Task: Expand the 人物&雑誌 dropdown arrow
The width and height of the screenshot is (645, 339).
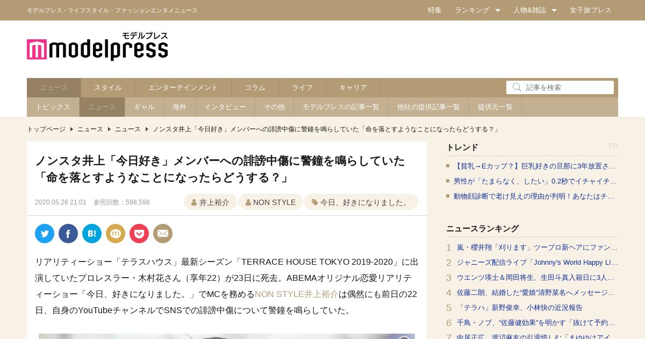Action: [554, 10]
